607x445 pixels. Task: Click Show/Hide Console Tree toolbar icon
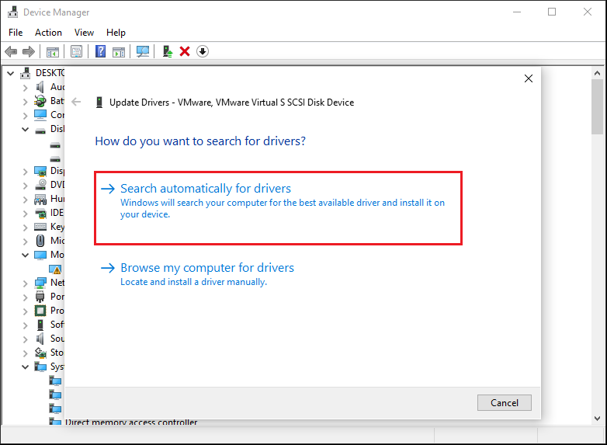(53, 51)
